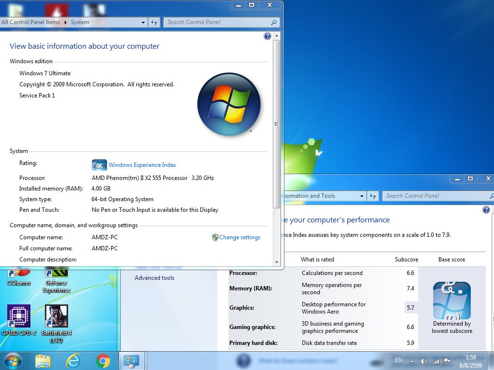Open Windows Explorer from taskbar
This screenshot has width=494, height=370.
point(43,361)
